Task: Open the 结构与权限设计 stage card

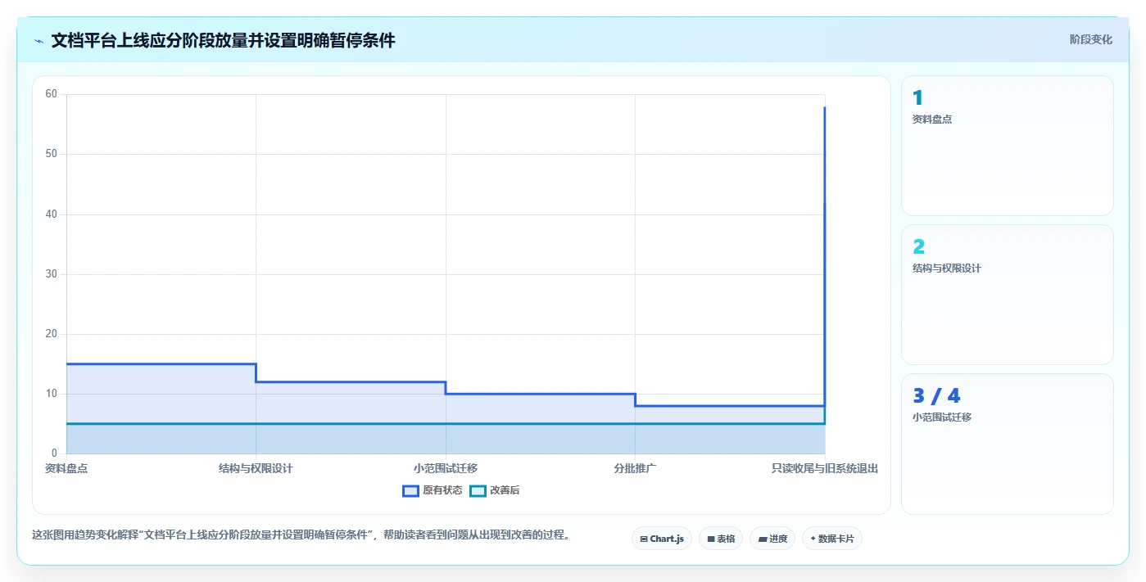Action: coord(1007,295)
